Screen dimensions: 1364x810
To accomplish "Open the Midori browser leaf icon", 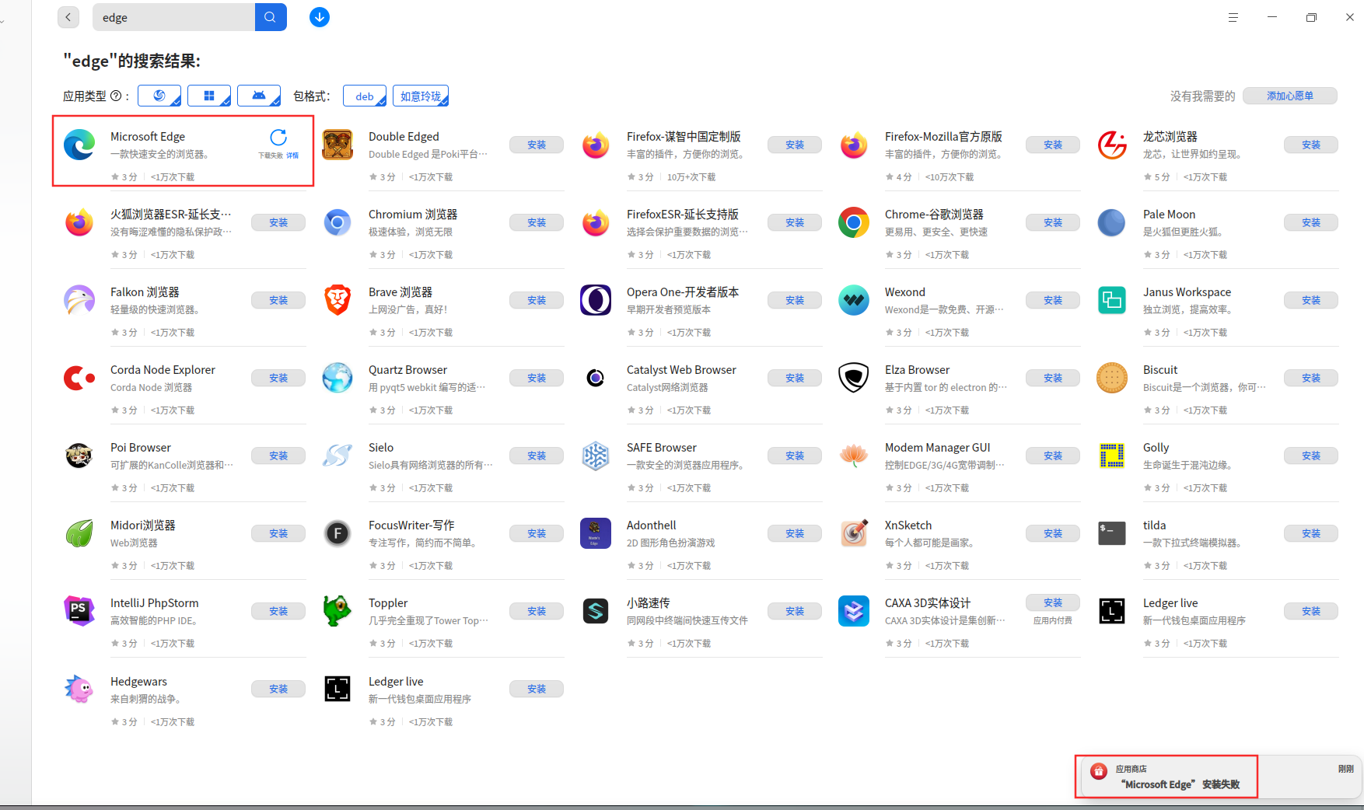I will (x=79, y=533).
